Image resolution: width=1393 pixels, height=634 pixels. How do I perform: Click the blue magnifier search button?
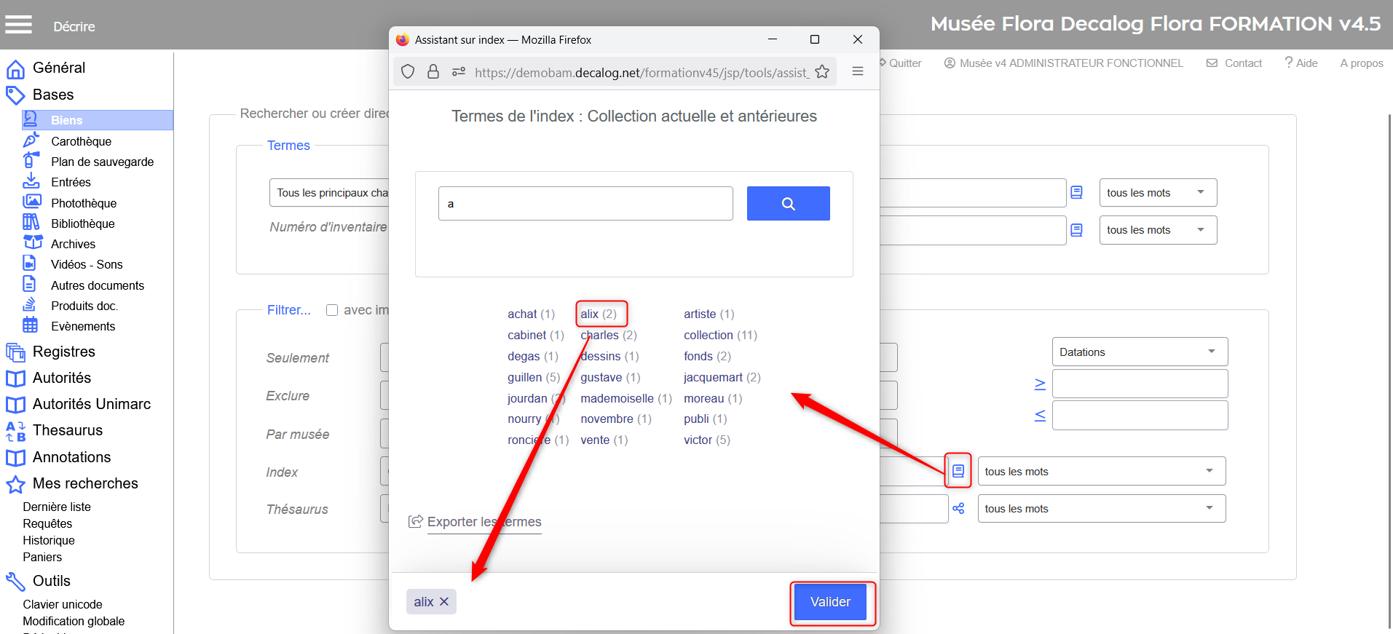click(x=788, y=204)
